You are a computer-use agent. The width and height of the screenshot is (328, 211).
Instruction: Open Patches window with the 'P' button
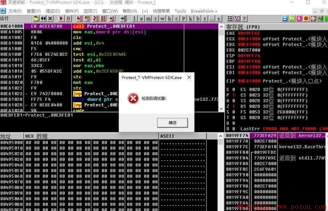(184, 18)
